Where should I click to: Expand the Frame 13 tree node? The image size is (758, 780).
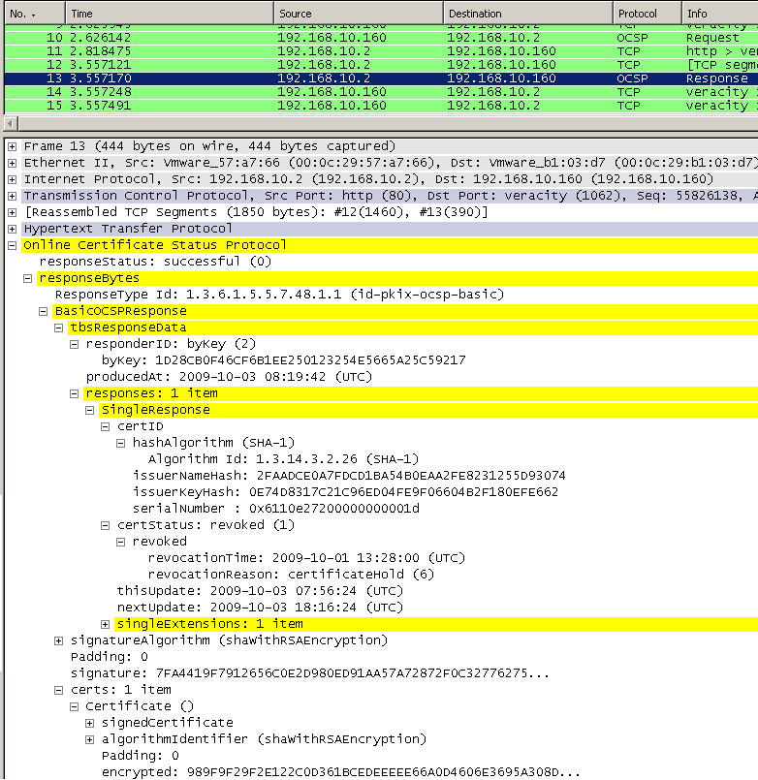(x=12, y=146)
